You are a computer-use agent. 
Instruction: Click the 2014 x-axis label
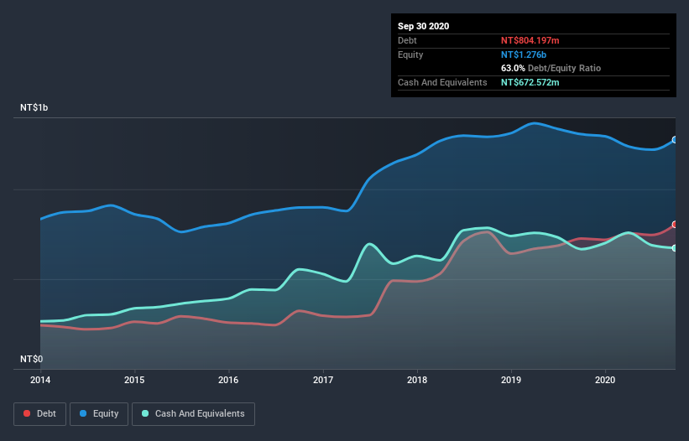coord(40,380)
